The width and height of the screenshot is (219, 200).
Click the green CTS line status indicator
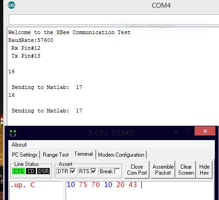click(18, 171)
